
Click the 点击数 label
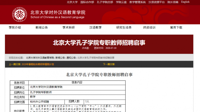(86, 48)
